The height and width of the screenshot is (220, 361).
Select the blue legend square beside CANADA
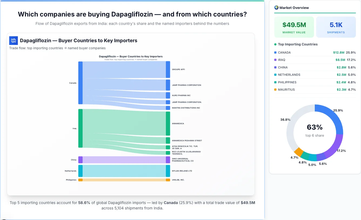(x=275, y=52)
